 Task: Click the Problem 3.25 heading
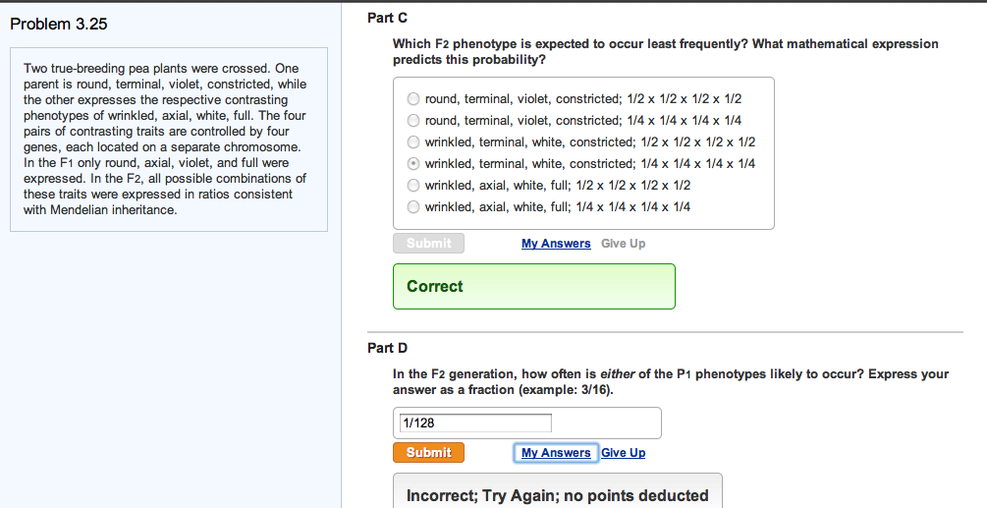pyautogui.click(x=59, y=24)
